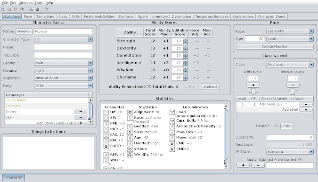Click the icon beside CMB: +0

tap(172, 143)
